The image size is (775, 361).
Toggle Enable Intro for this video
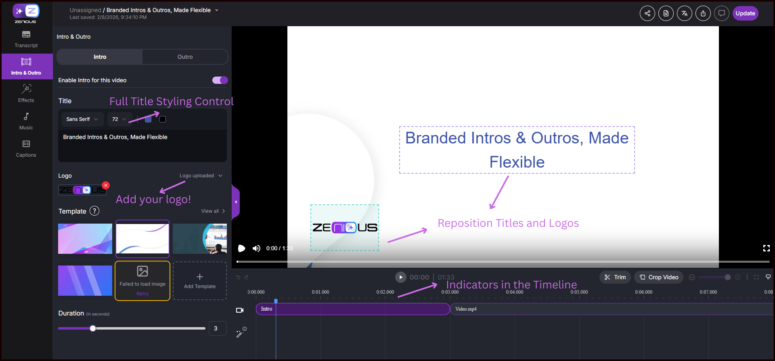[x=220, y=80]
